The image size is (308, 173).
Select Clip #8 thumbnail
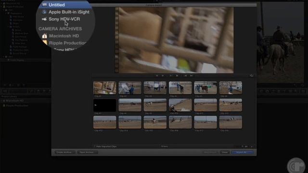(130, 105)
